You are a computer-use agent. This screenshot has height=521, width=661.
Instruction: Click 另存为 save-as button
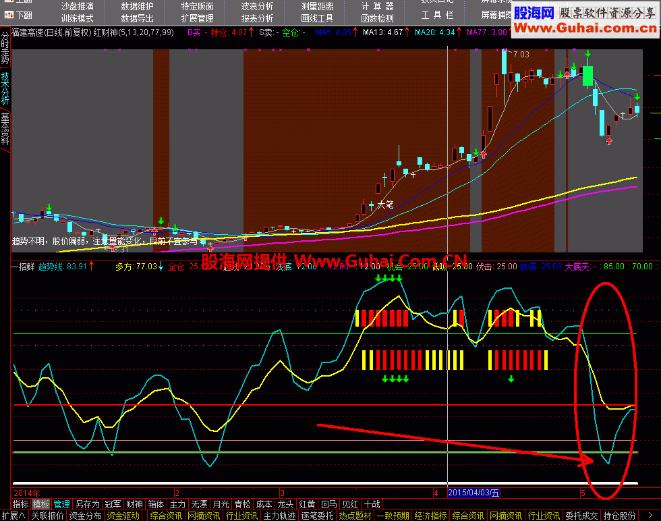point(87,504)
